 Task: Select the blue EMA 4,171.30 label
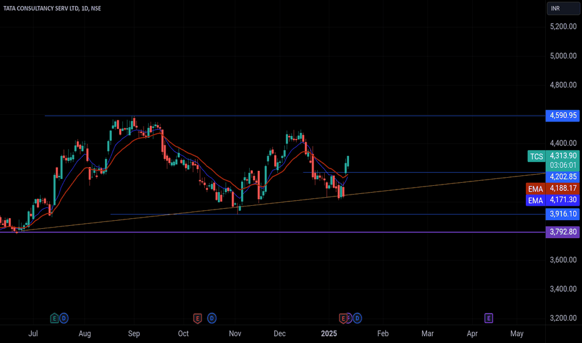click(553, 200)
